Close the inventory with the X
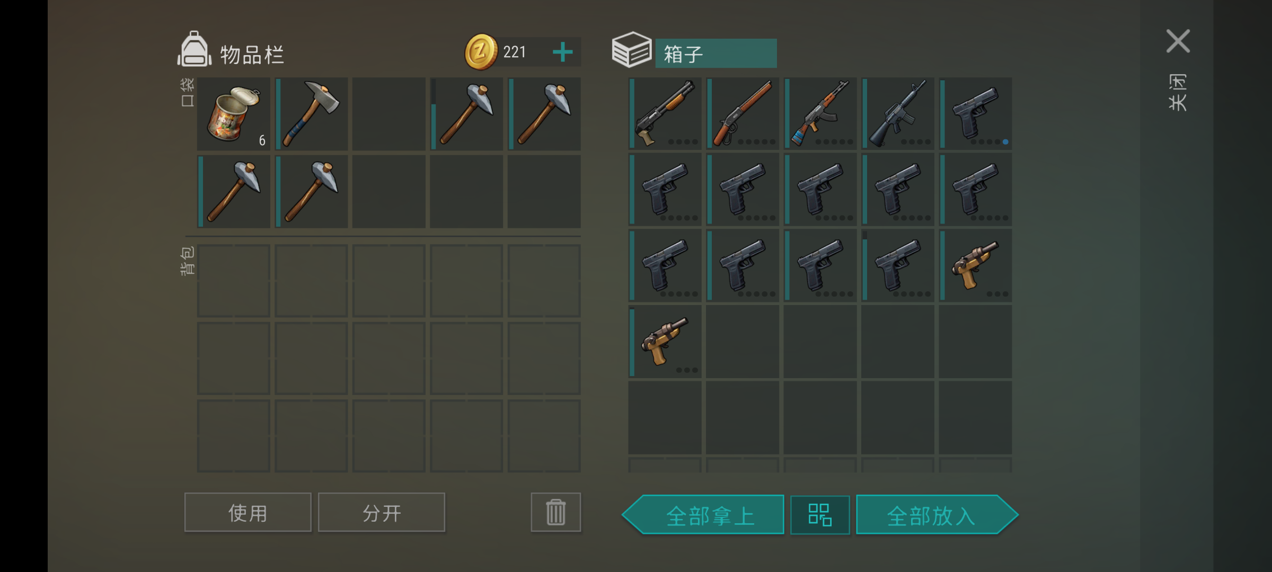Image resolution: width=1272 pixels, height=572 pixels. click(x=1178, y=41)
